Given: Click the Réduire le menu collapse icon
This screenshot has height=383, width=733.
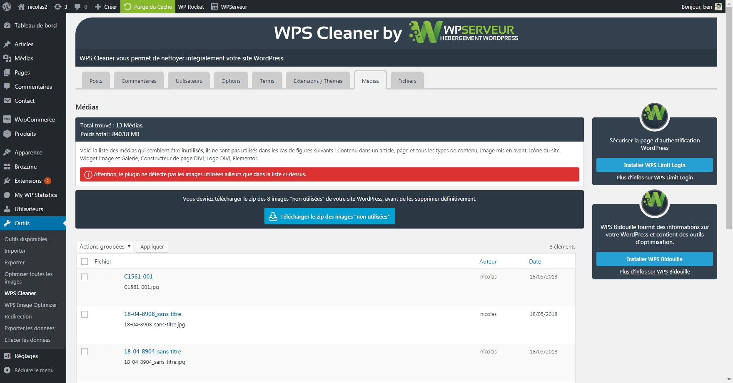Looking at the screenshot, I should 7,370.
